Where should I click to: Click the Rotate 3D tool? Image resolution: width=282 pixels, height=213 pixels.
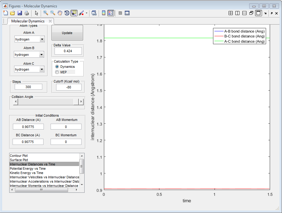(x=67, y=13)
